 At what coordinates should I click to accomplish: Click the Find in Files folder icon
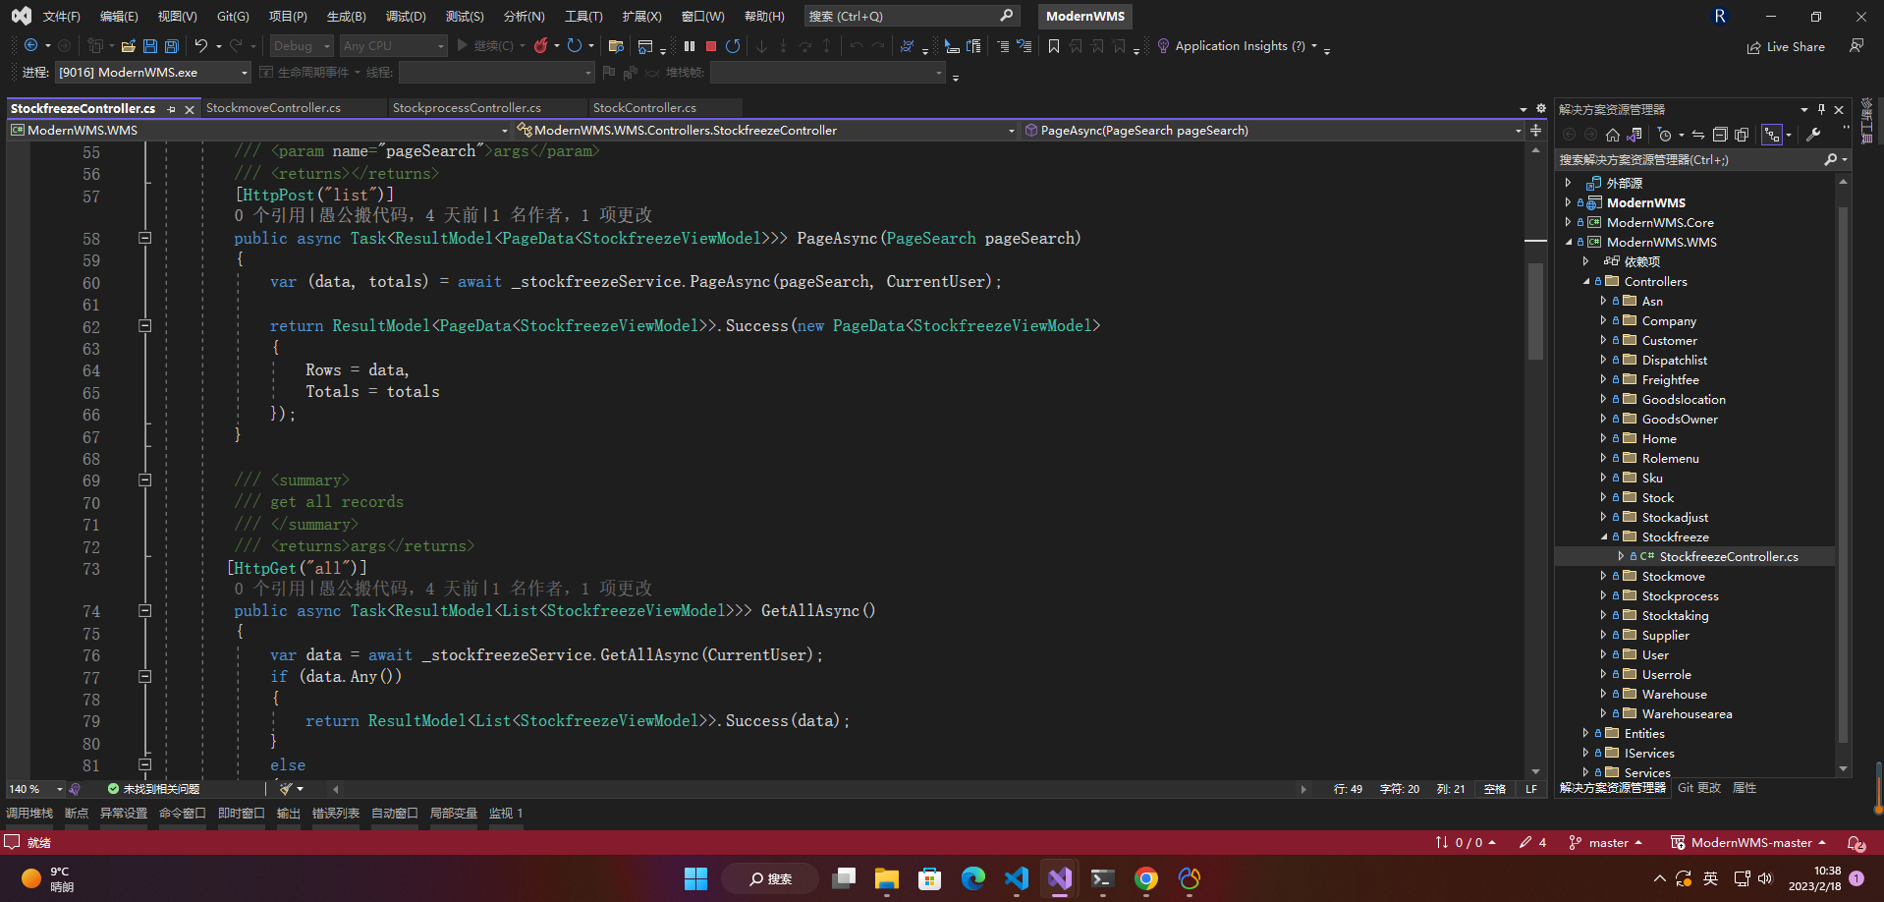pos(616,45)
